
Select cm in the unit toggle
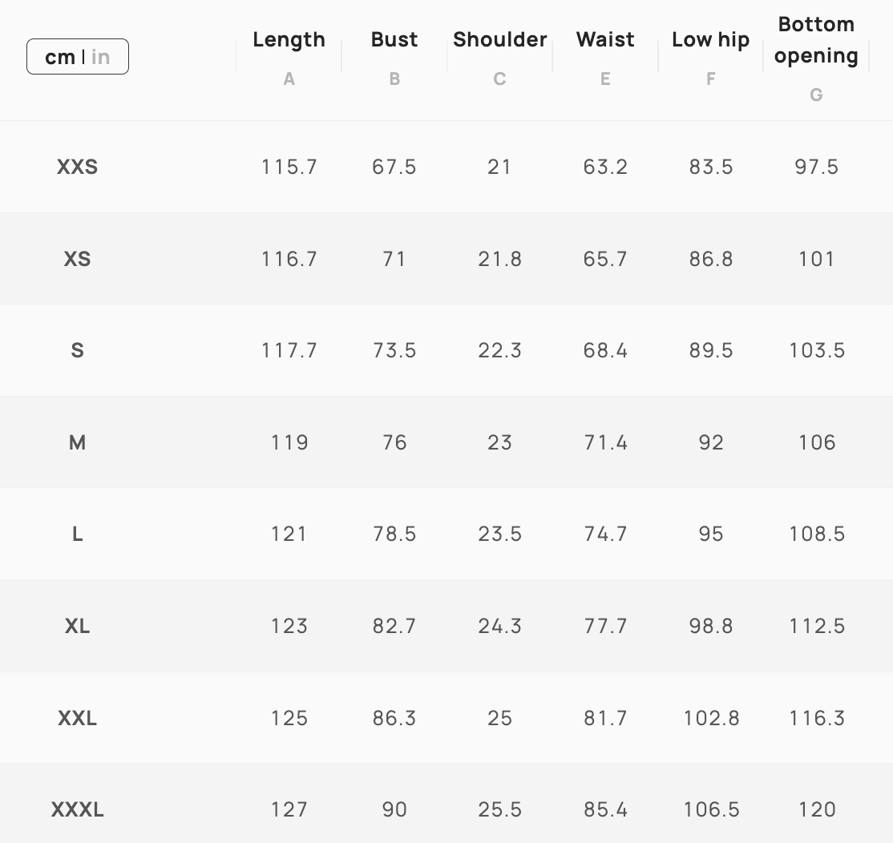point(59,57)
